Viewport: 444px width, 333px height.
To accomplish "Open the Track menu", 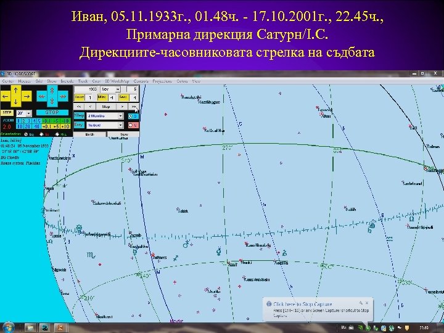I will point(83,81).
